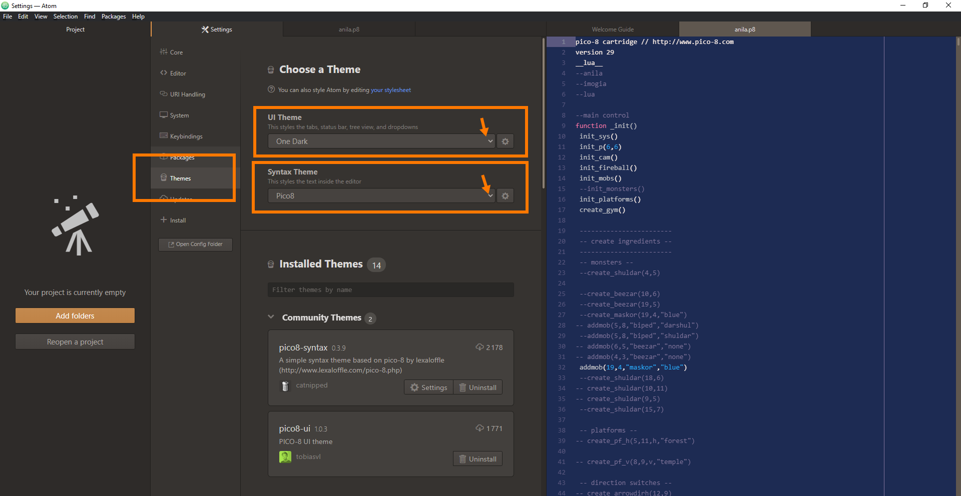Viewport: 961px width, 496px height.
Task: Click the 'init_platforms()' code line
Action: tap(610, 199)
